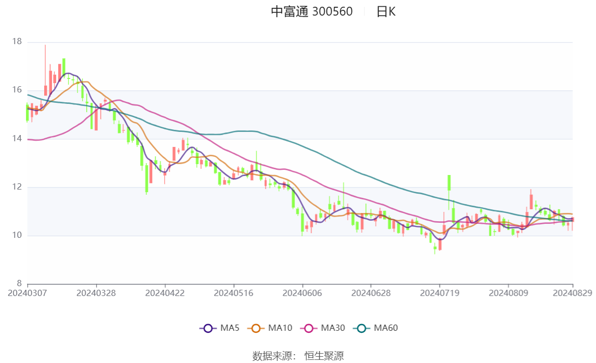Click the 20240516 date axis label
Viewport: 596px width, 363px height.
pyautogui.click(x=233, y=293)
